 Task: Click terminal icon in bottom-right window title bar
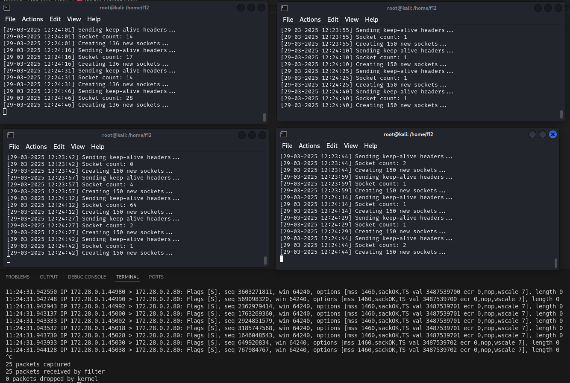coord(284,134)
